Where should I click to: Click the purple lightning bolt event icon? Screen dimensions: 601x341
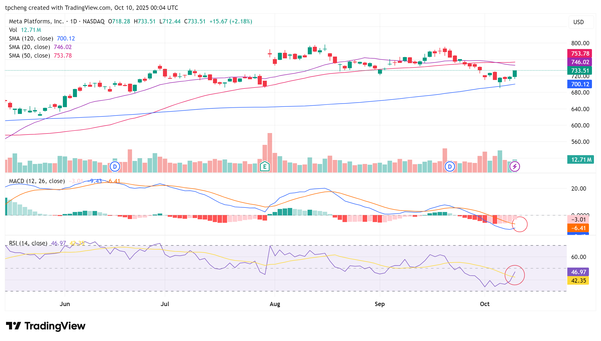click(x=514, y=166)
